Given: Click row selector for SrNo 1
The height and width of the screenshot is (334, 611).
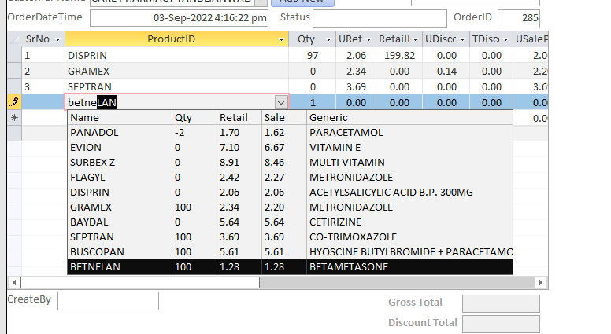Looking at the screenshot, I should tap(14, 55).
